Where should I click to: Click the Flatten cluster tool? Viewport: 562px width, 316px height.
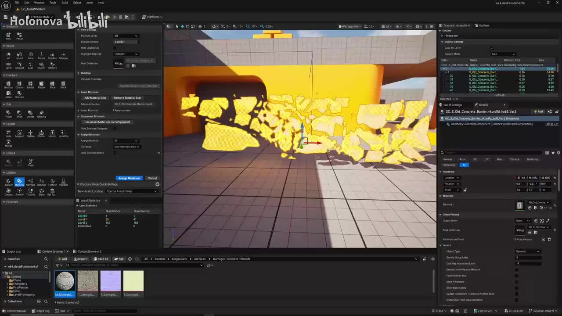(x=30, y=133)
